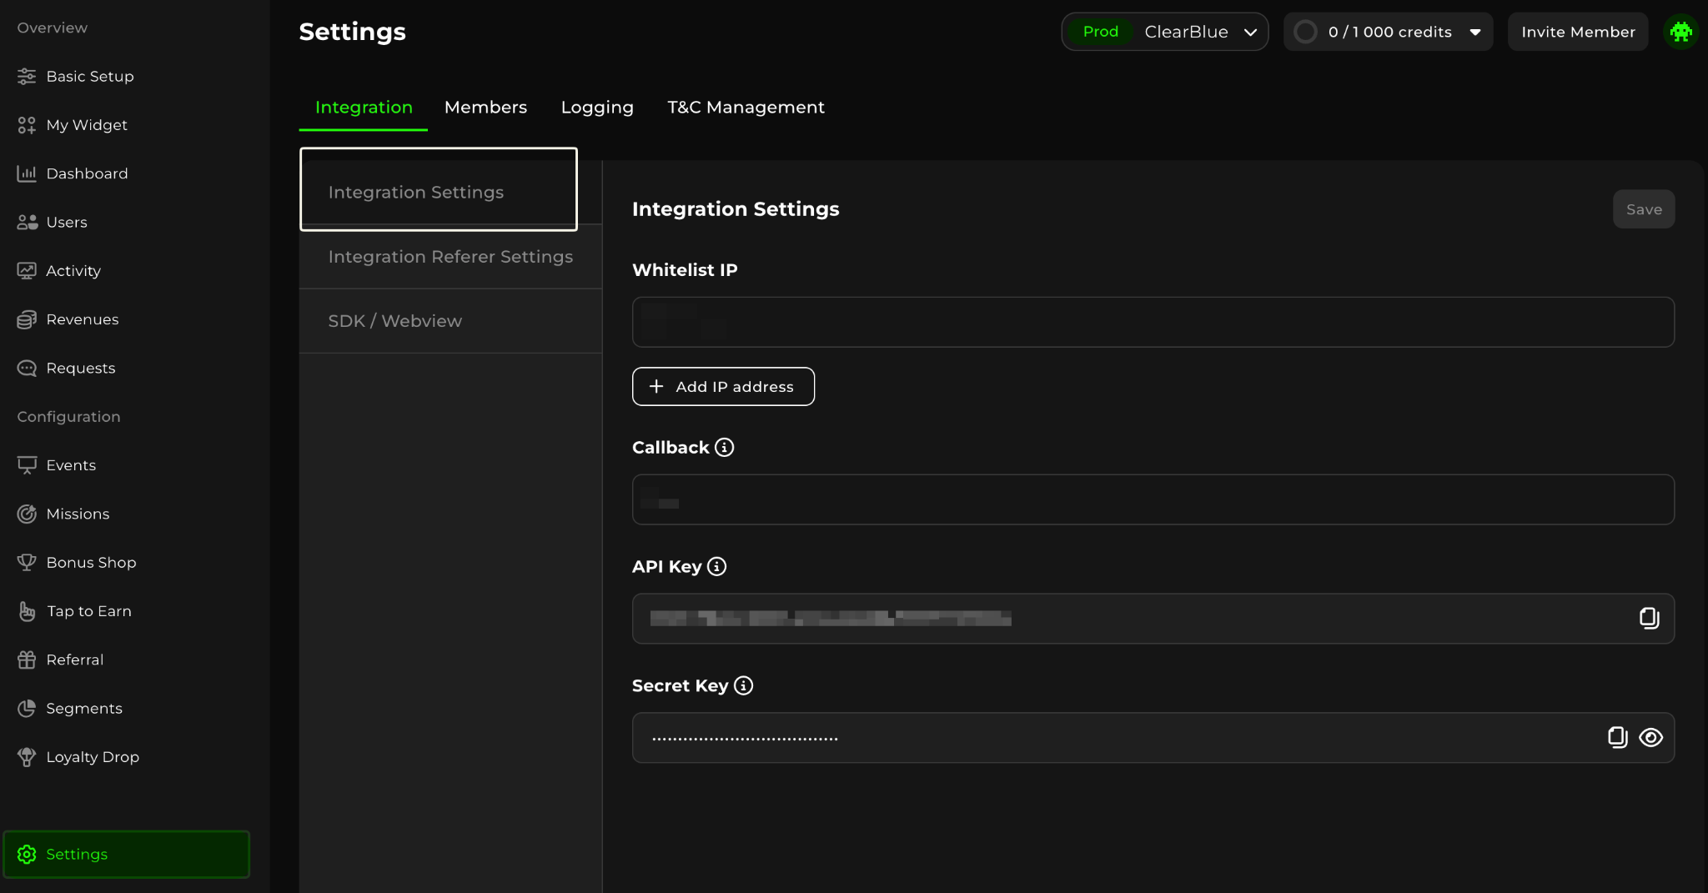Expand the Prod ClearBlue environment dropdown

pyautogui.click(x=1164, y=32)
